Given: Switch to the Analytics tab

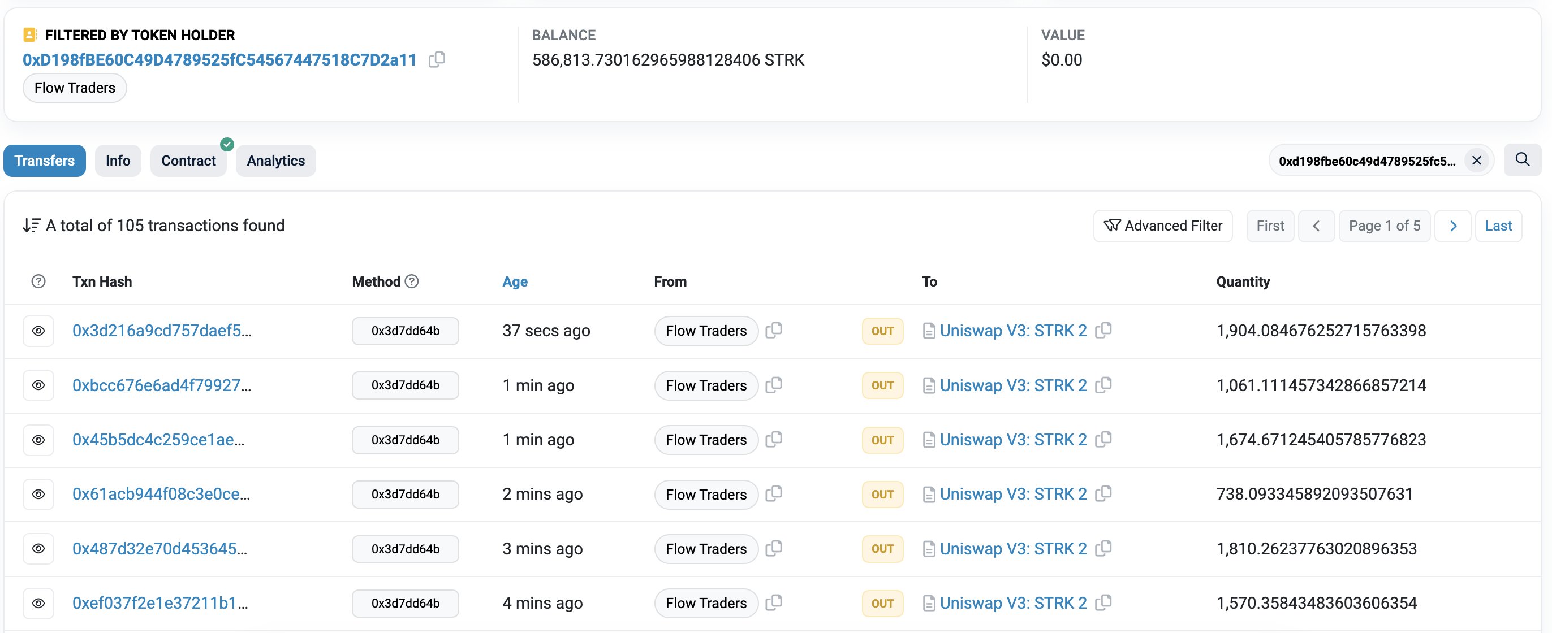Looking at the screenshot, I should click(275, 161).
